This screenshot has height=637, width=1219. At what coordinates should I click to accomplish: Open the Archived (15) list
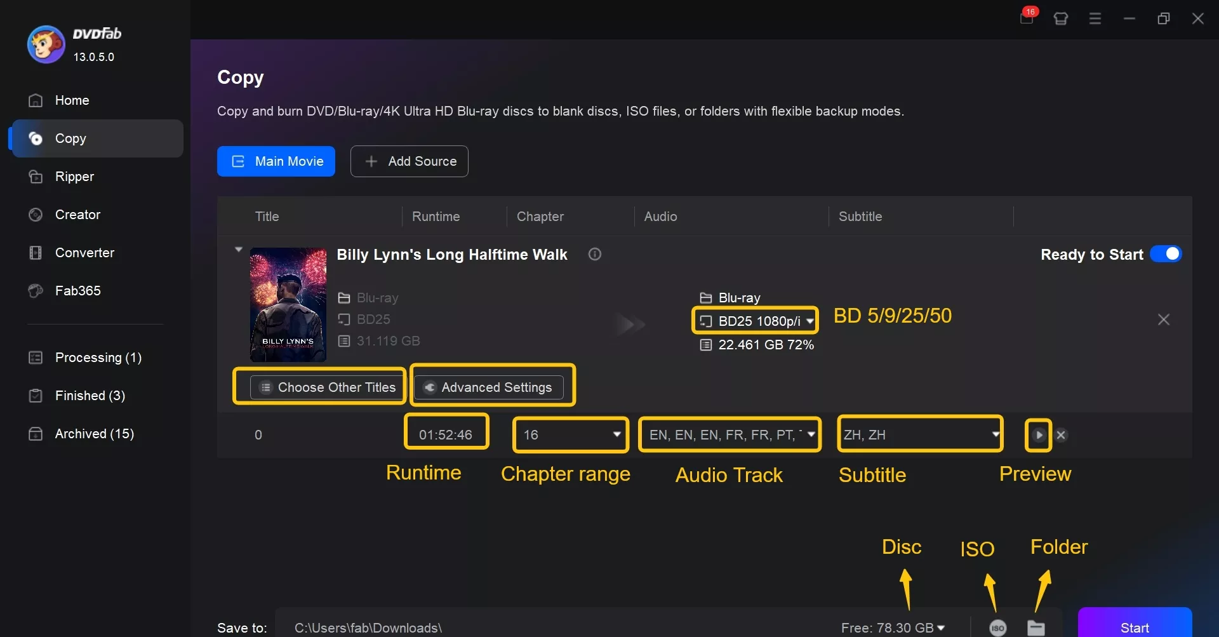tap(94, 434)
